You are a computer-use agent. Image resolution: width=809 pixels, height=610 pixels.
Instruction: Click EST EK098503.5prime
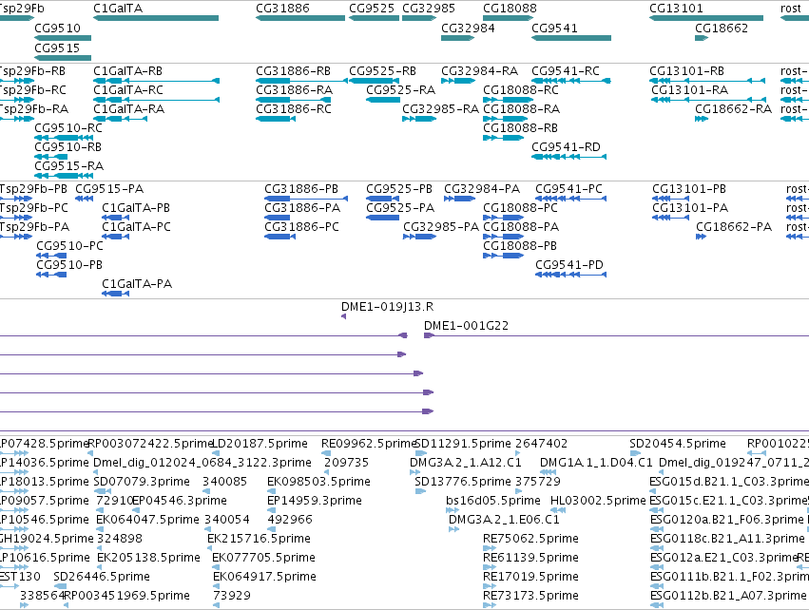point(318,482)
